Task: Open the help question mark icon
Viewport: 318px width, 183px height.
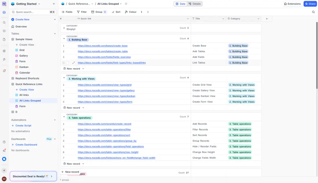Action: tap(4, 142)
